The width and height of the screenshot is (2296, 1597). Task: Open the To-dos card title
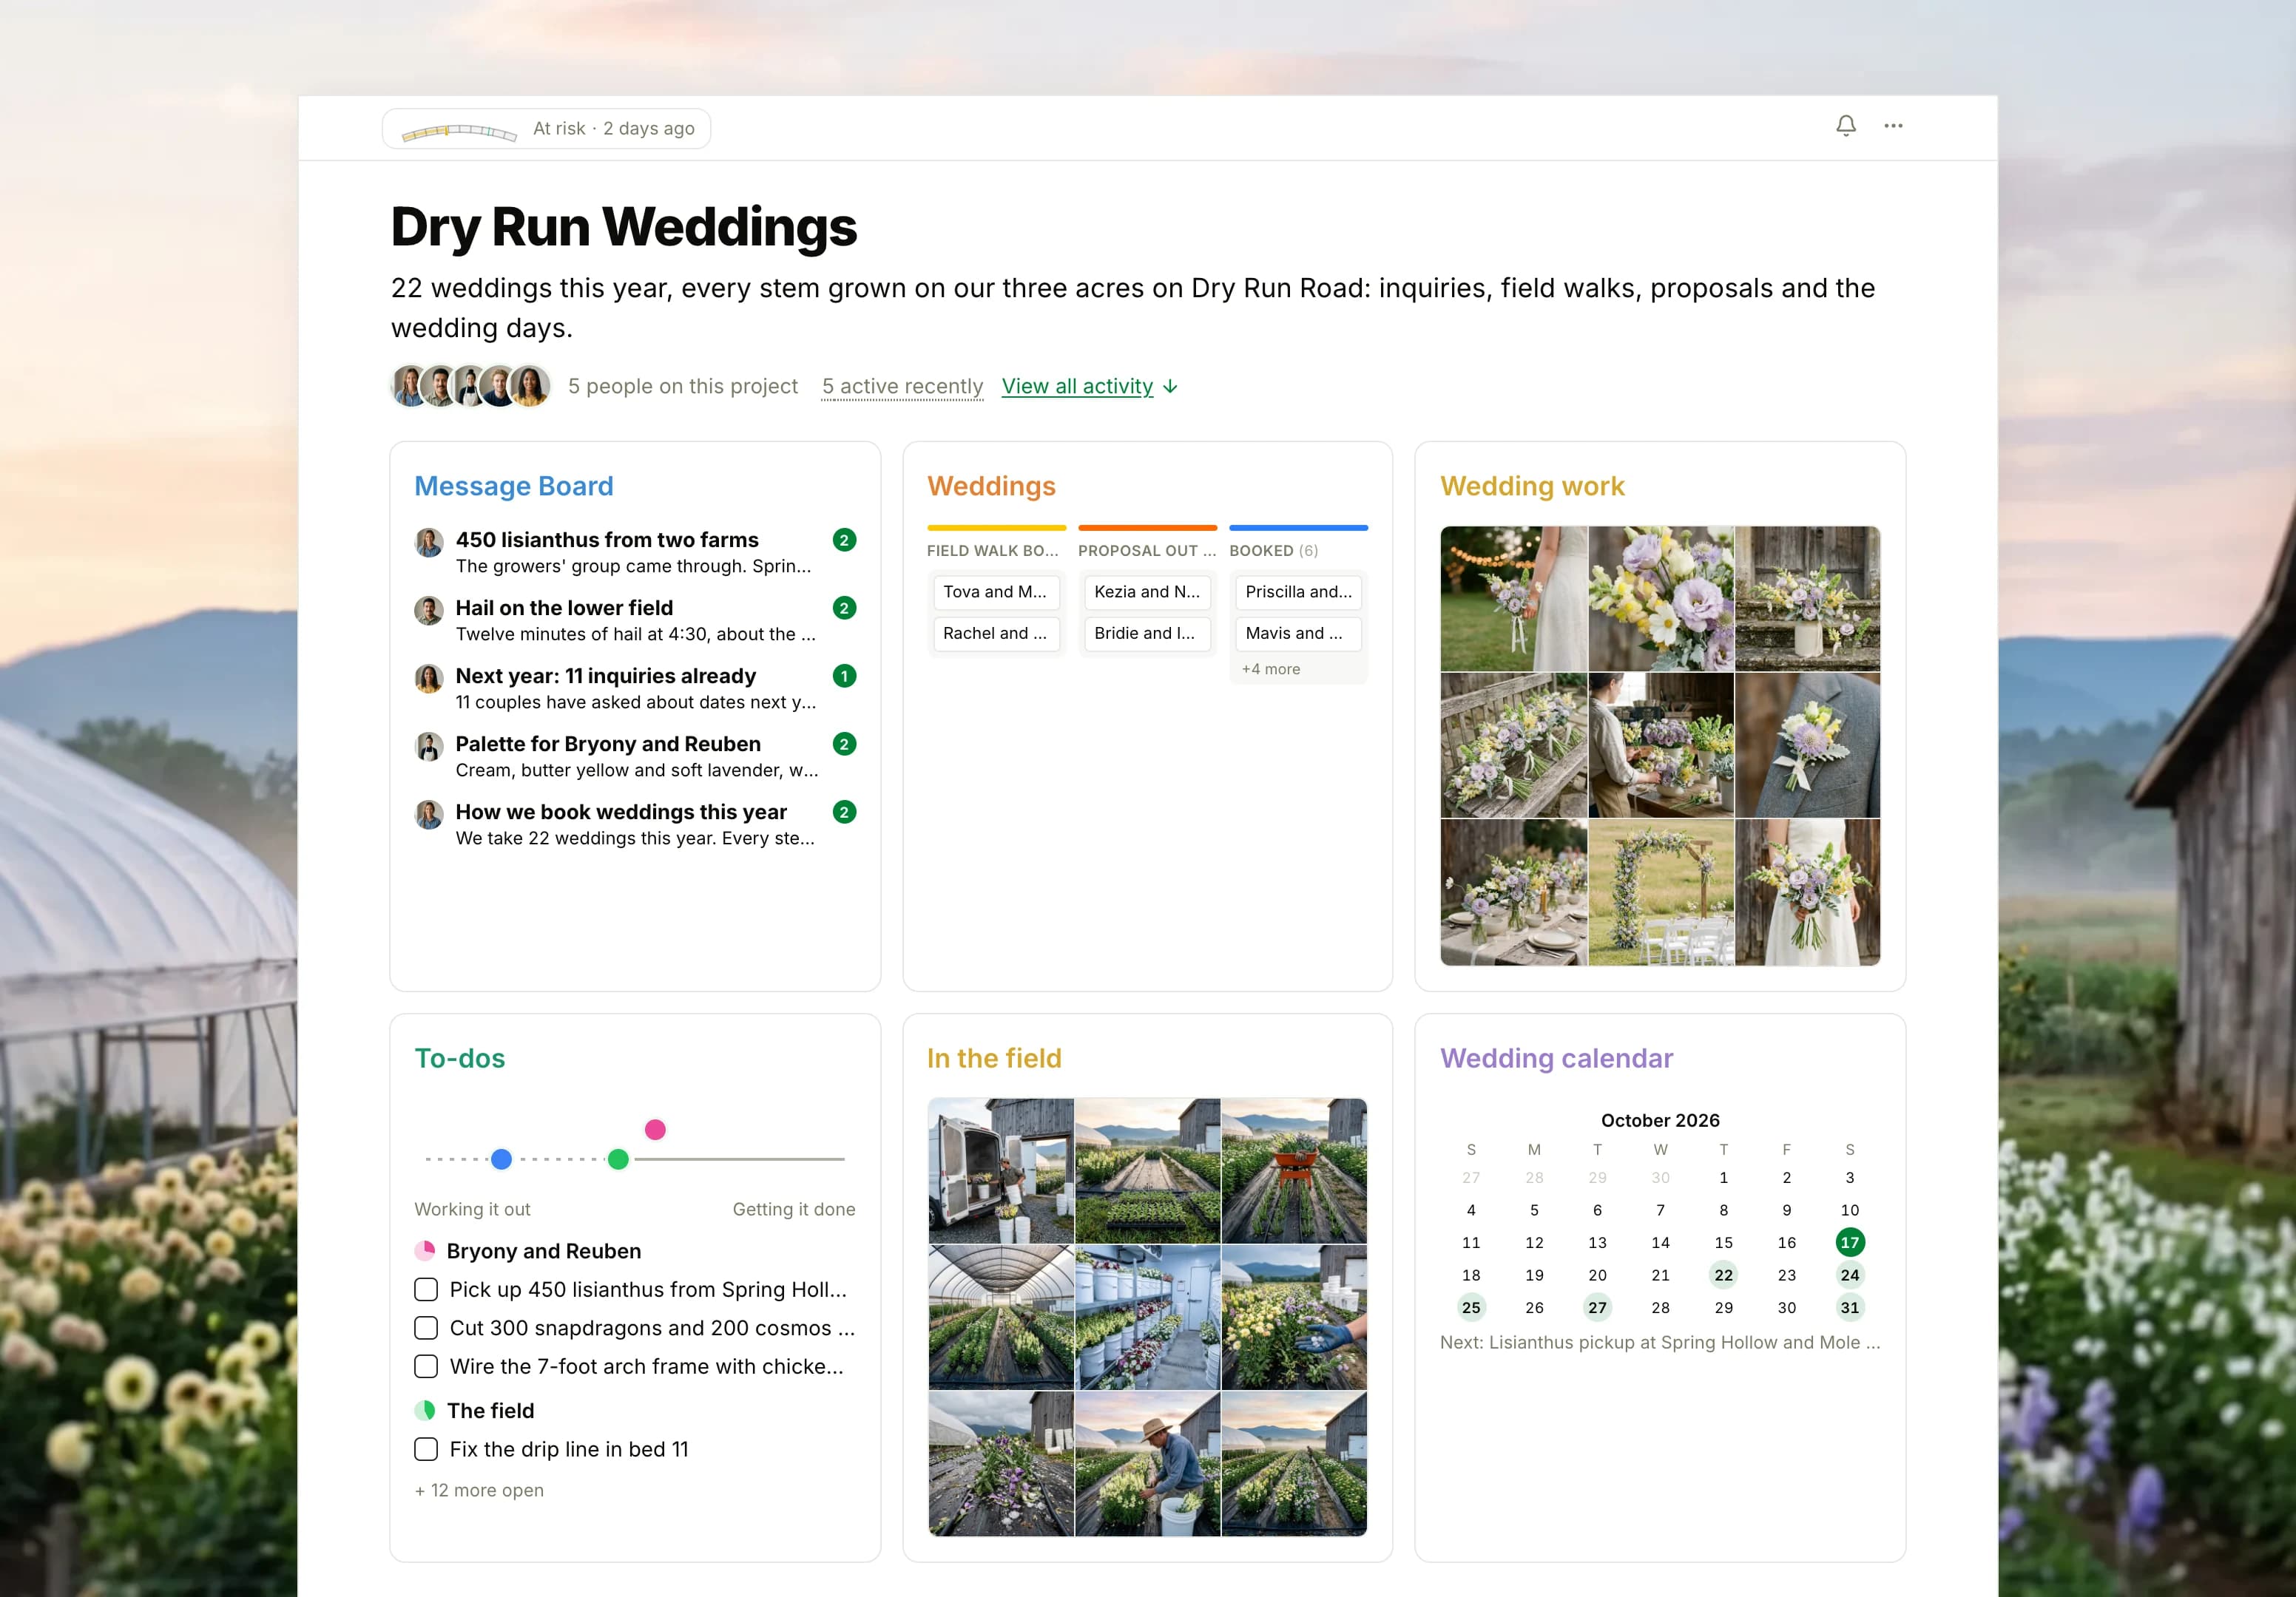coord(460,1058)
